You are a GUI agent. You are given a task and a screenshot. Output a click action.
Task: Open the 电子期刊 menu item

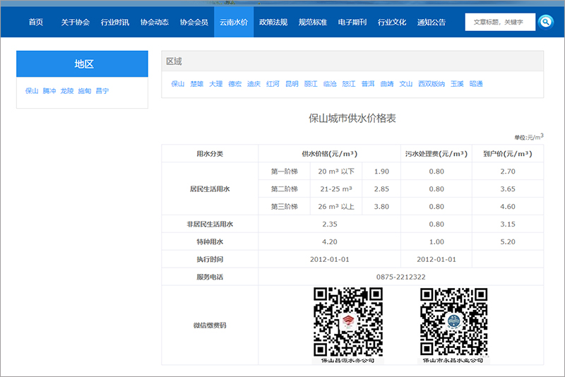(352, 22)
